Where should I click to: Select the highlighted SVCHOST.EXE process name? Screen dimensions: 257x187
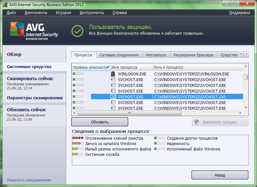tap(130, 97)
